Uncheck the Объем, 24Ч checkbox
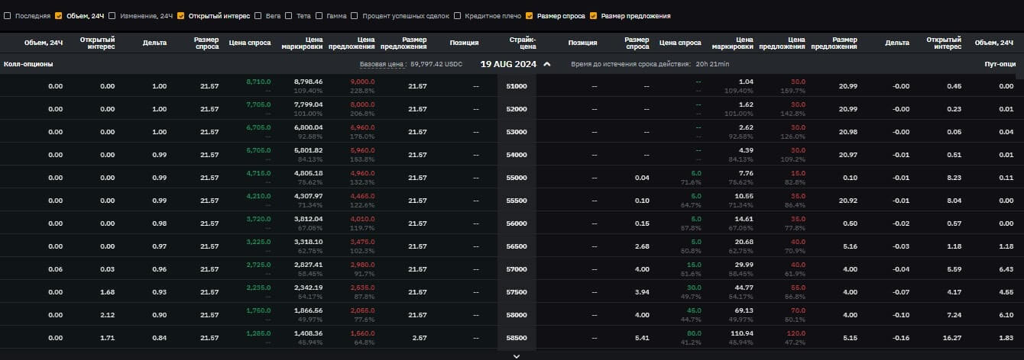 [58, 15]
